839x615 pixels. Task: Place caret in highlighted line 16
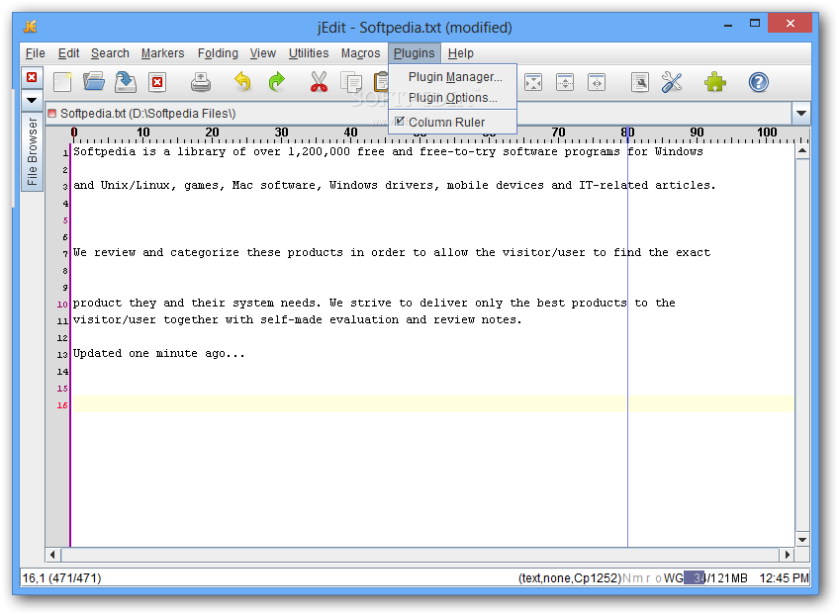433,404
